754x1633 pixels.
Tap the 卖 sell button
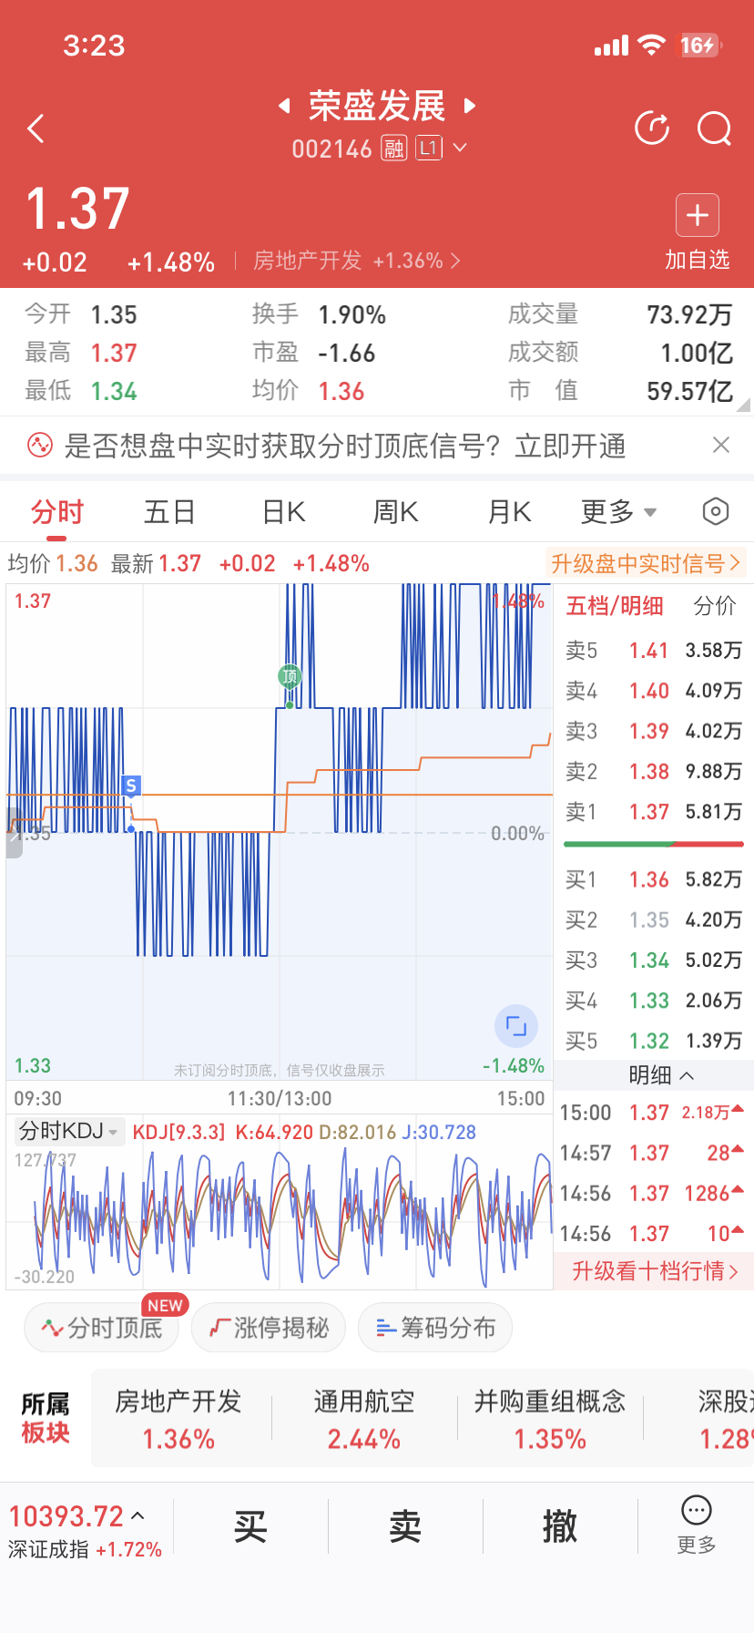(x=405, y=1526)
